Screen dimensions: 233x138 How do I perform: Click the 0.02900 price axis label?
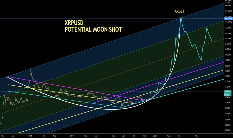pyautogui.click(x=228, y=125)
